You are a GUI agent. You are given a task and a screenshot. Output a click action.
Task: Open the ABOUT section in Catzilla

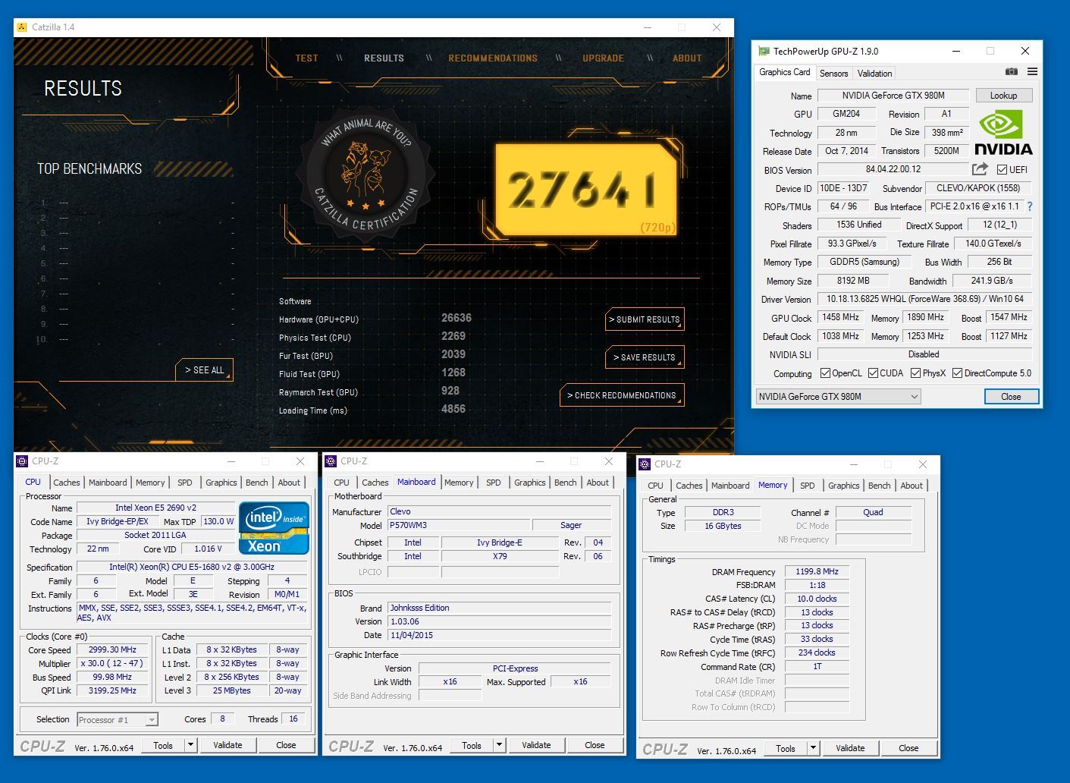[x=687, y=58]
